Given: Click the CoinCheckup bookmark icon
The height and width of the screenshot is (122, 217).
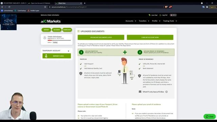Looking at the screenshot, I should [x=16, y=11].
